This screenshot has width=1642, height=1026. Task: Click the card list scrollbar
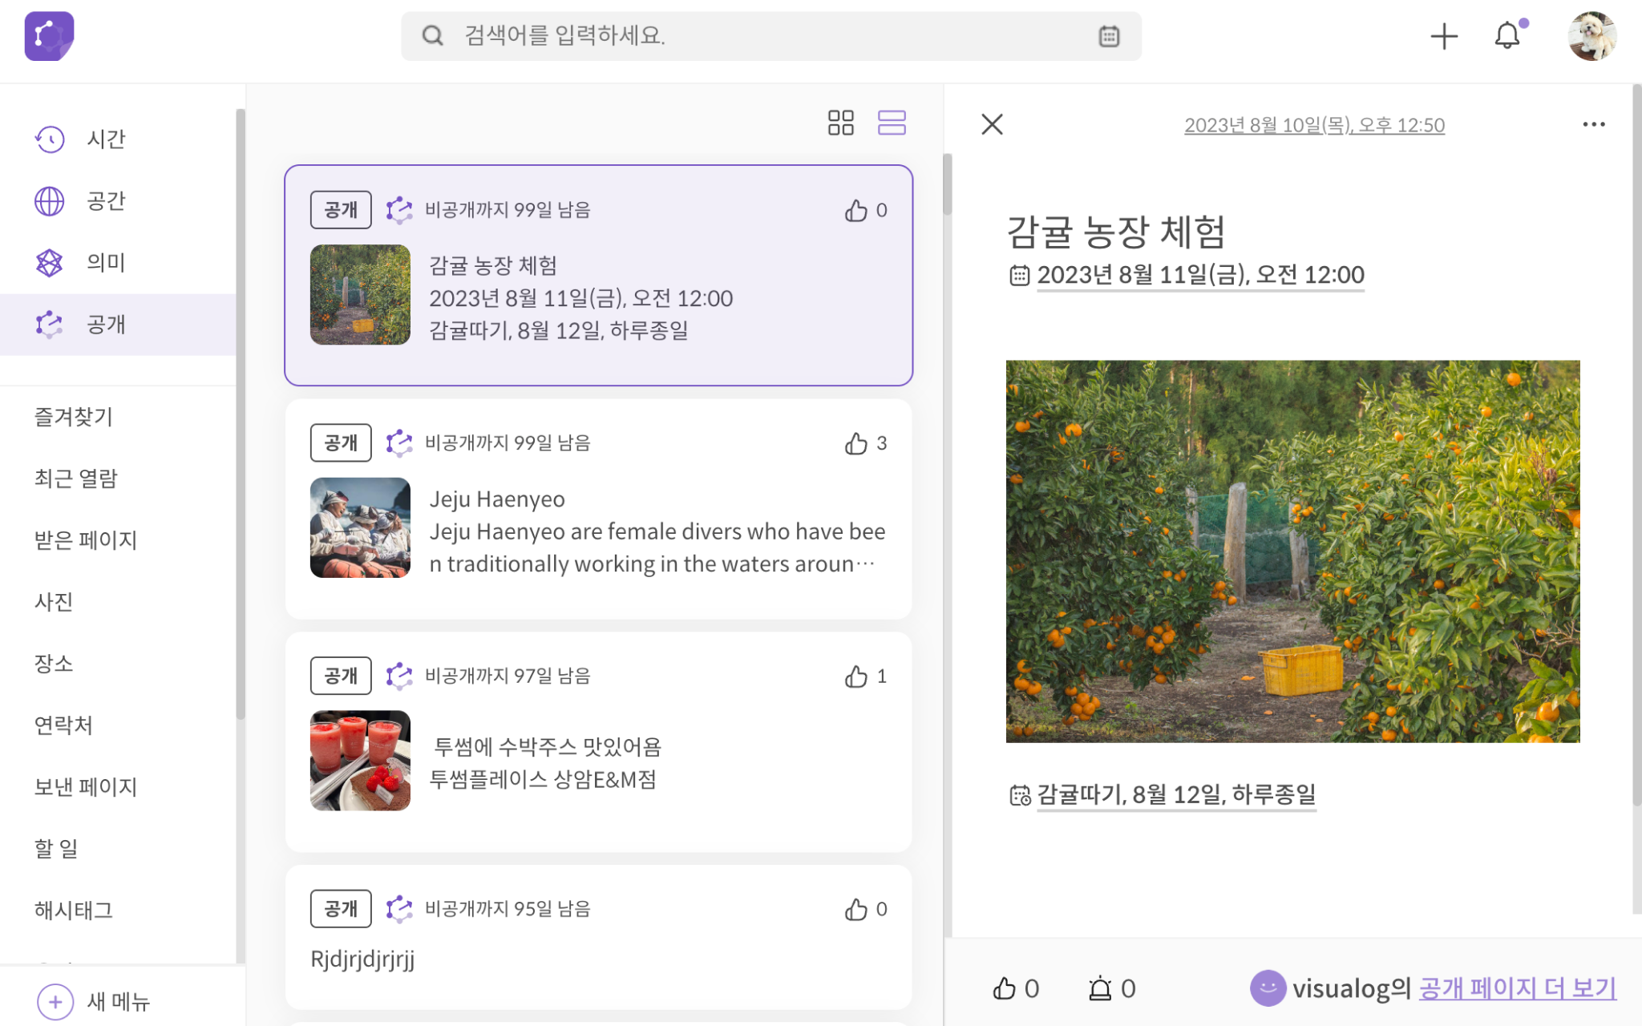click(x=947, y=184)
